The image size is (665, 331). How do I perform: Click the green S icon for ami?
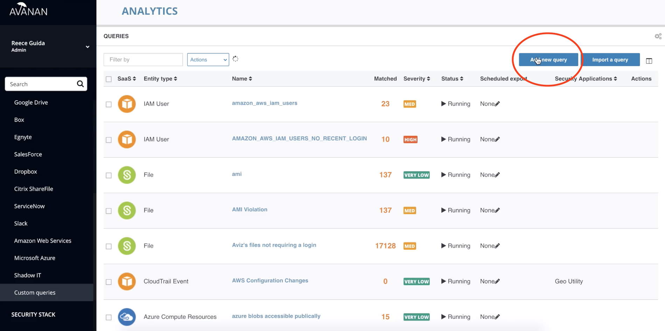coord(127,175)
